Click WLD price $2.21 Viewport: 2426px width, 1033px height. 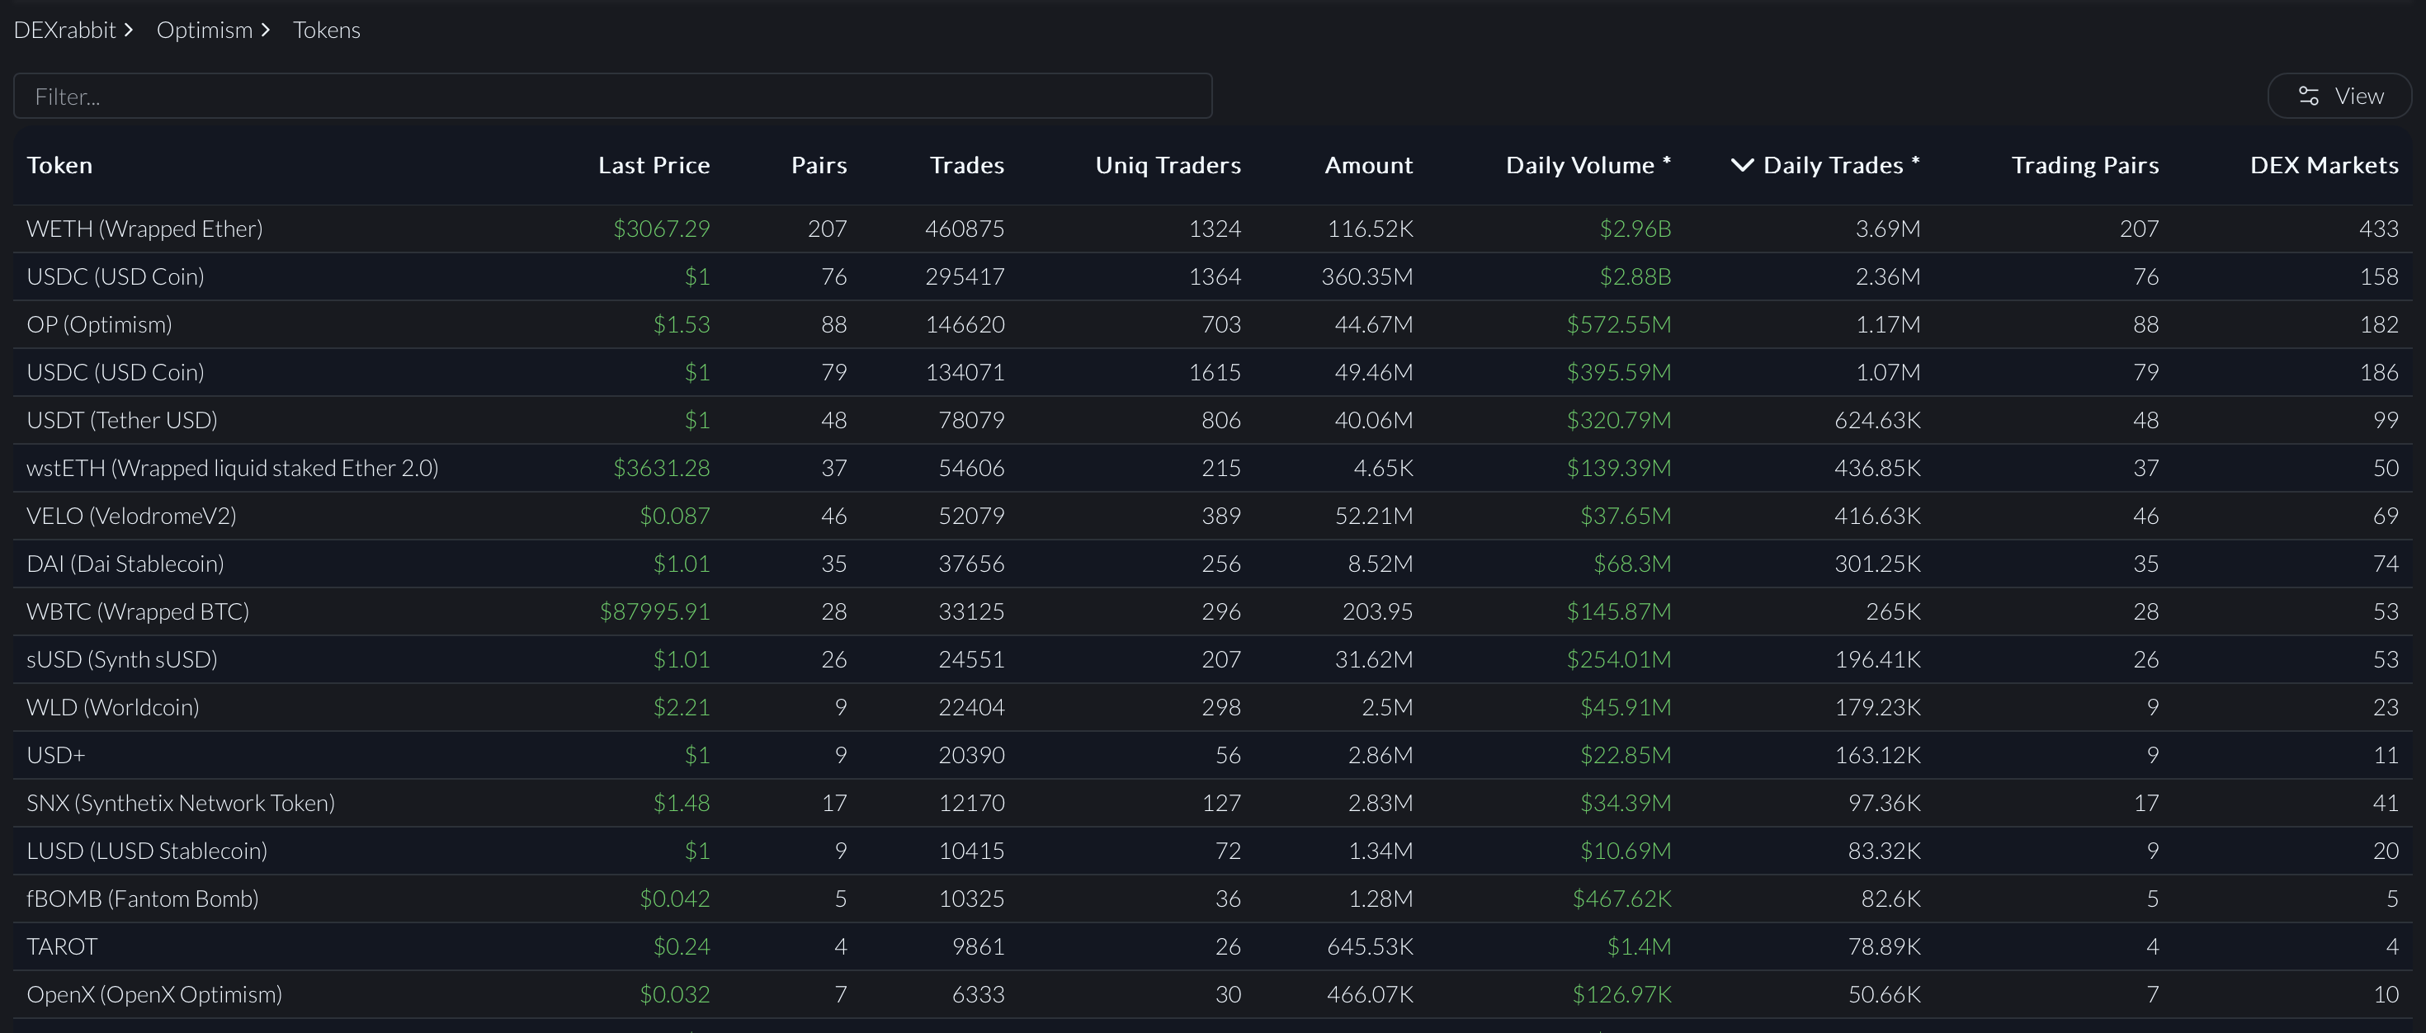(x=682, y=707)
